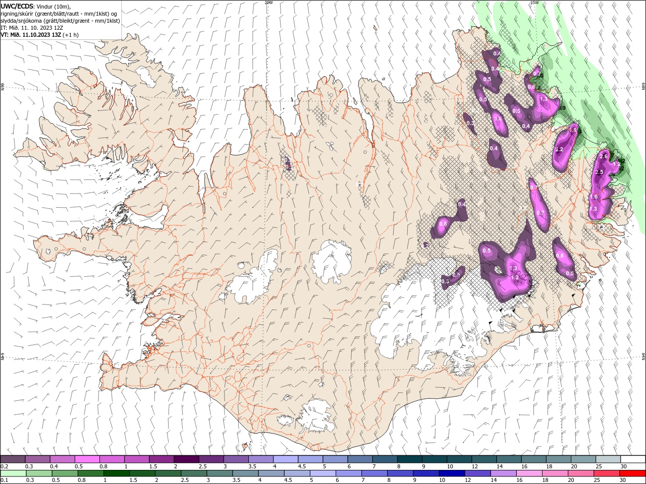
Task: Click the dark purple snow swatch between 2 and 2.5
Action: (186, 459)
